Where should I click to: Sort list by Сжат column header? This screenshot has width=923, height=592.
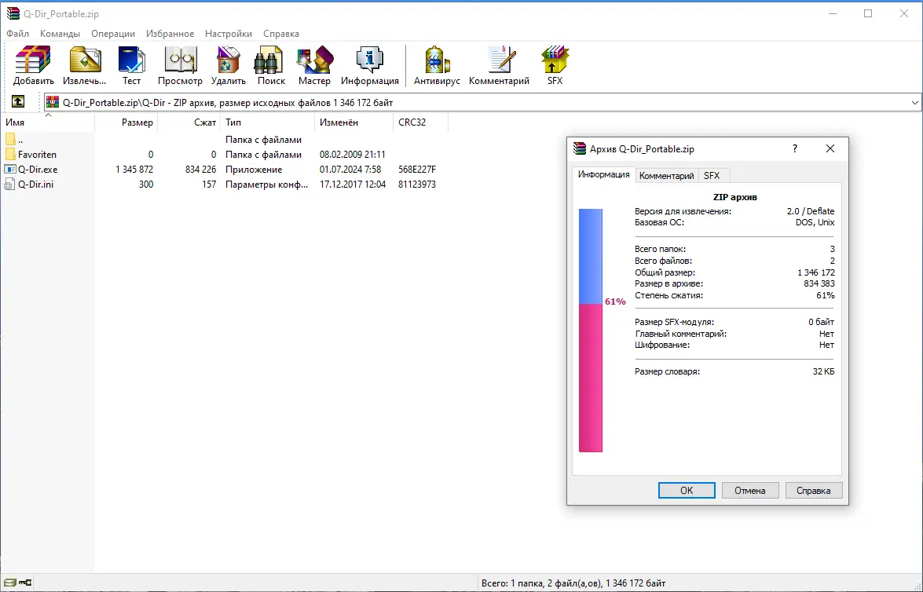pyautogui.click(x=189, y=122)
